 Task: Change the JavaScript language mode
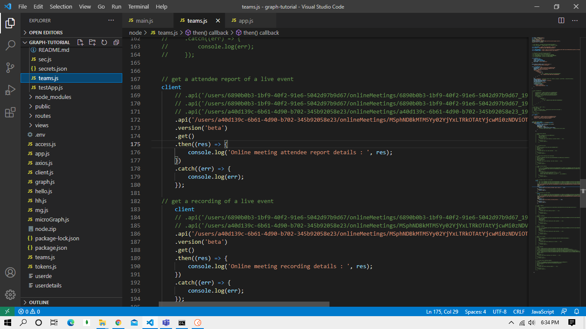(543, 311)
